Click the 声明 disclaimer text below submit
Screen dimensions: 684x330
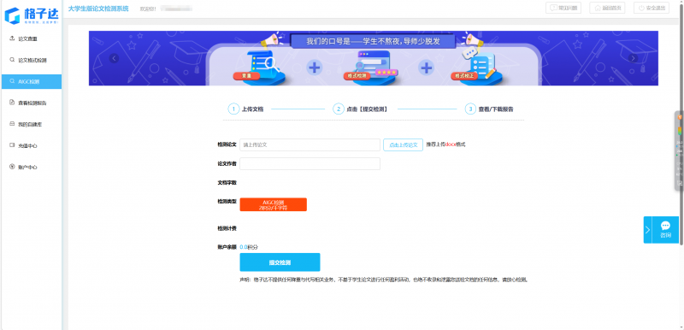(x=384, y=280)
